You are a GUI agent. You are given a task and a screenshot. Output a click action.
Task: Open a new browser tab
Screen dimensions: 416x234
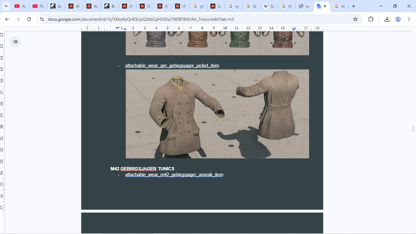tap(353, 6)
